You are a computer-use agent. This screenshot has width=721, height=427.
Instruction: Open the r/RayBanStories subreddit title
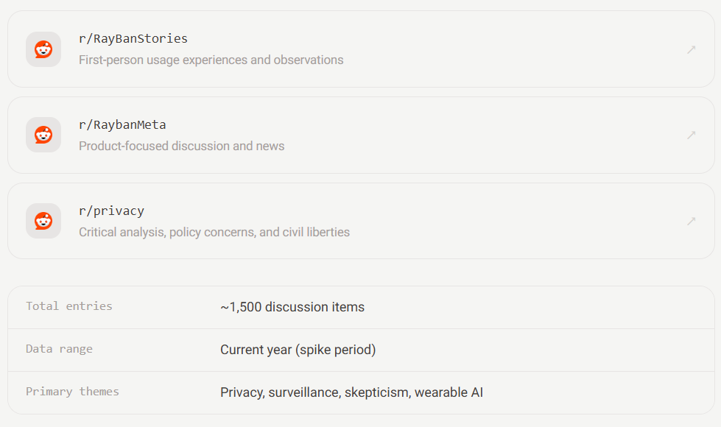point(133,38)
